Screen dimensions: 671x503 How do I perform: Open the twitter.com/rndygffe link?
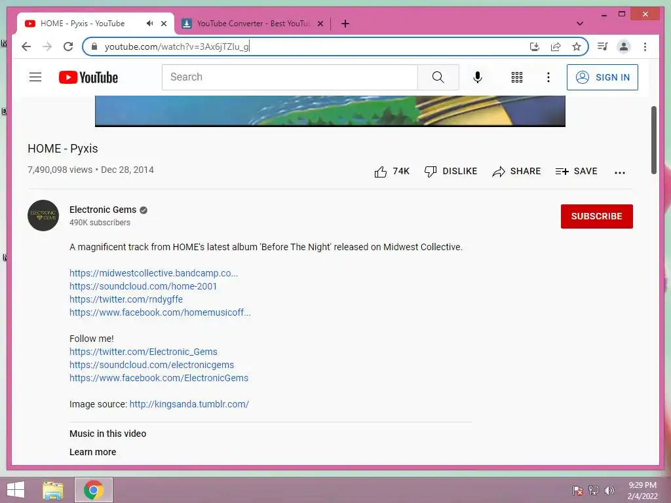(126, 299)
